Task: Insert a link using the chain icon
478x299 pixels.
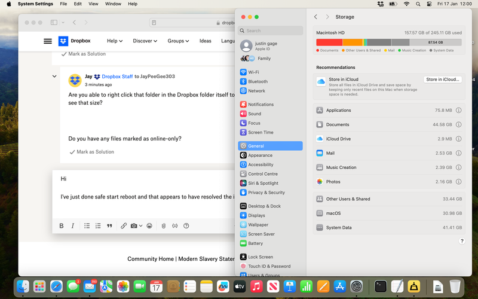Action: click(x=124, y=226)
